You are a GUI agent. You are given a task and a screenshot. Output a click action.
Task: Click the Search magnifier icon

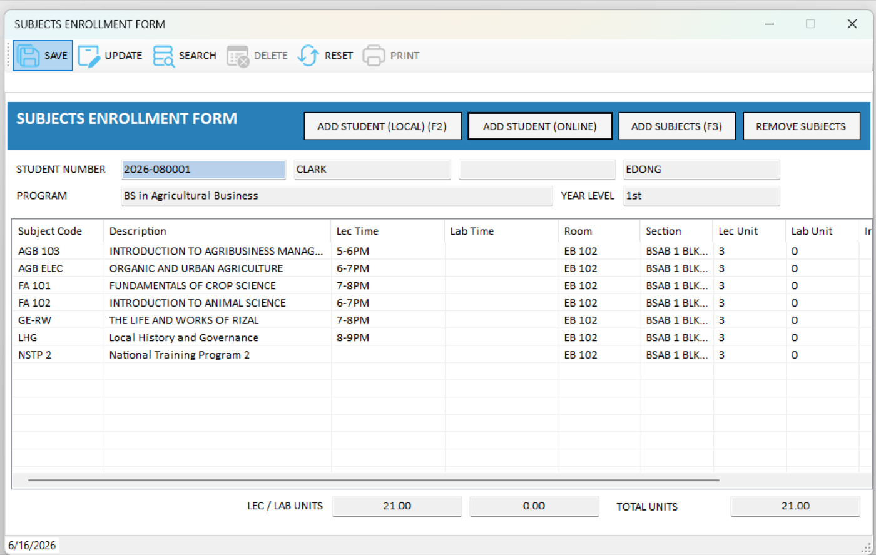point(164,56)
